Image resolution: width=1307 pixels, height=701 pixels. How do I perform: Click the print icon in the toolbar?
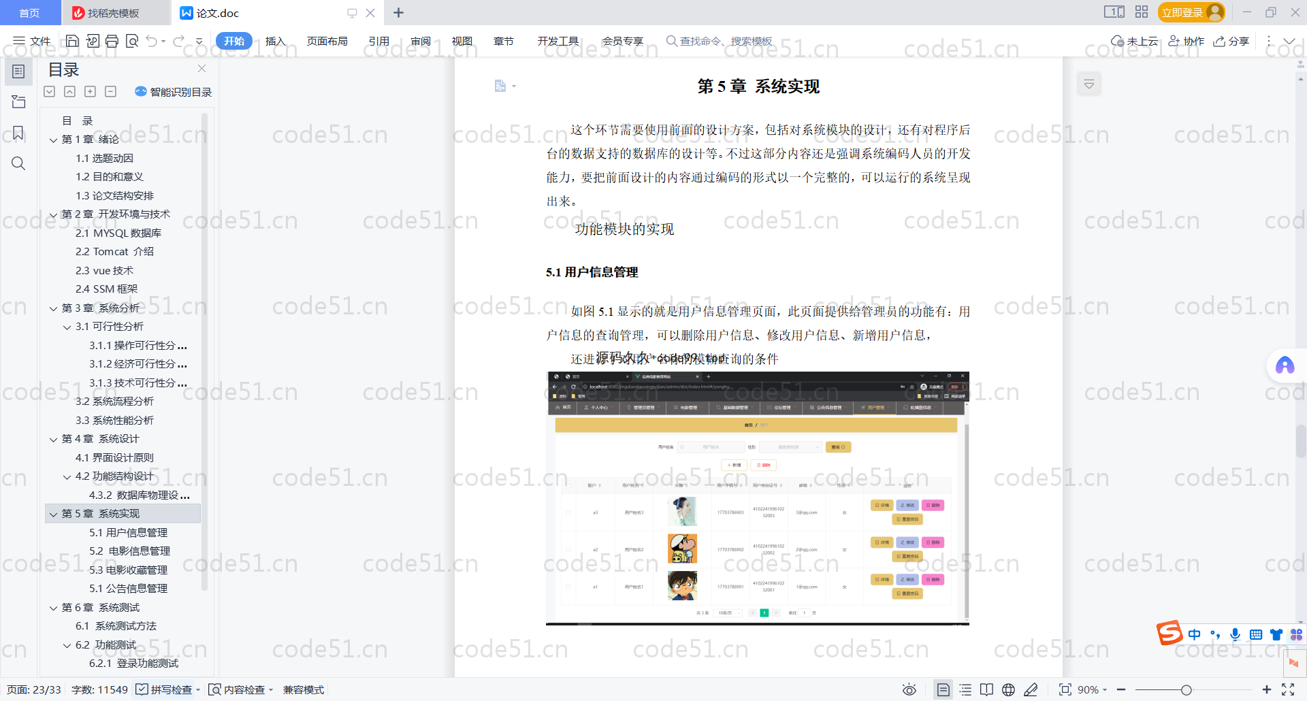(112, 41)
